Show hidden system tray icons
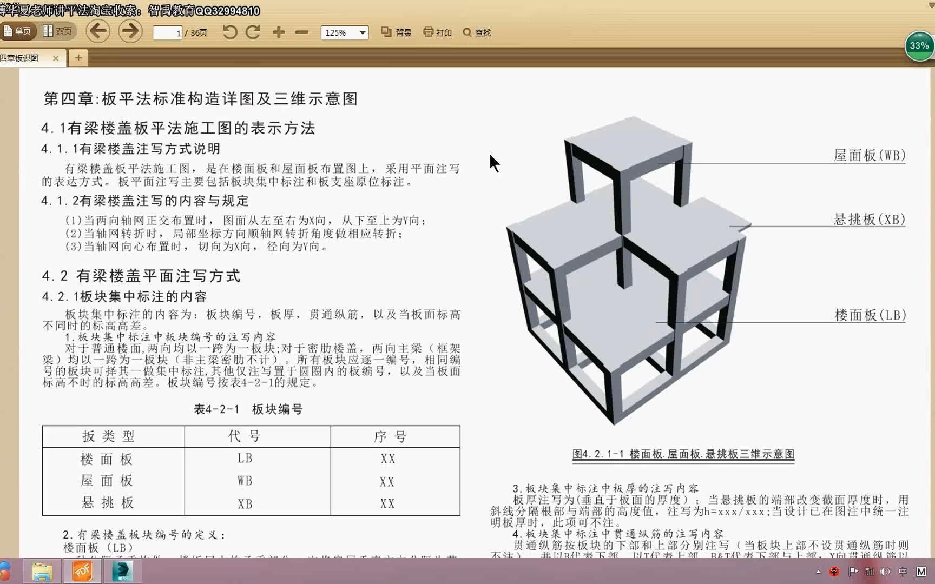The image size is (935, 584). click(818, 572)
